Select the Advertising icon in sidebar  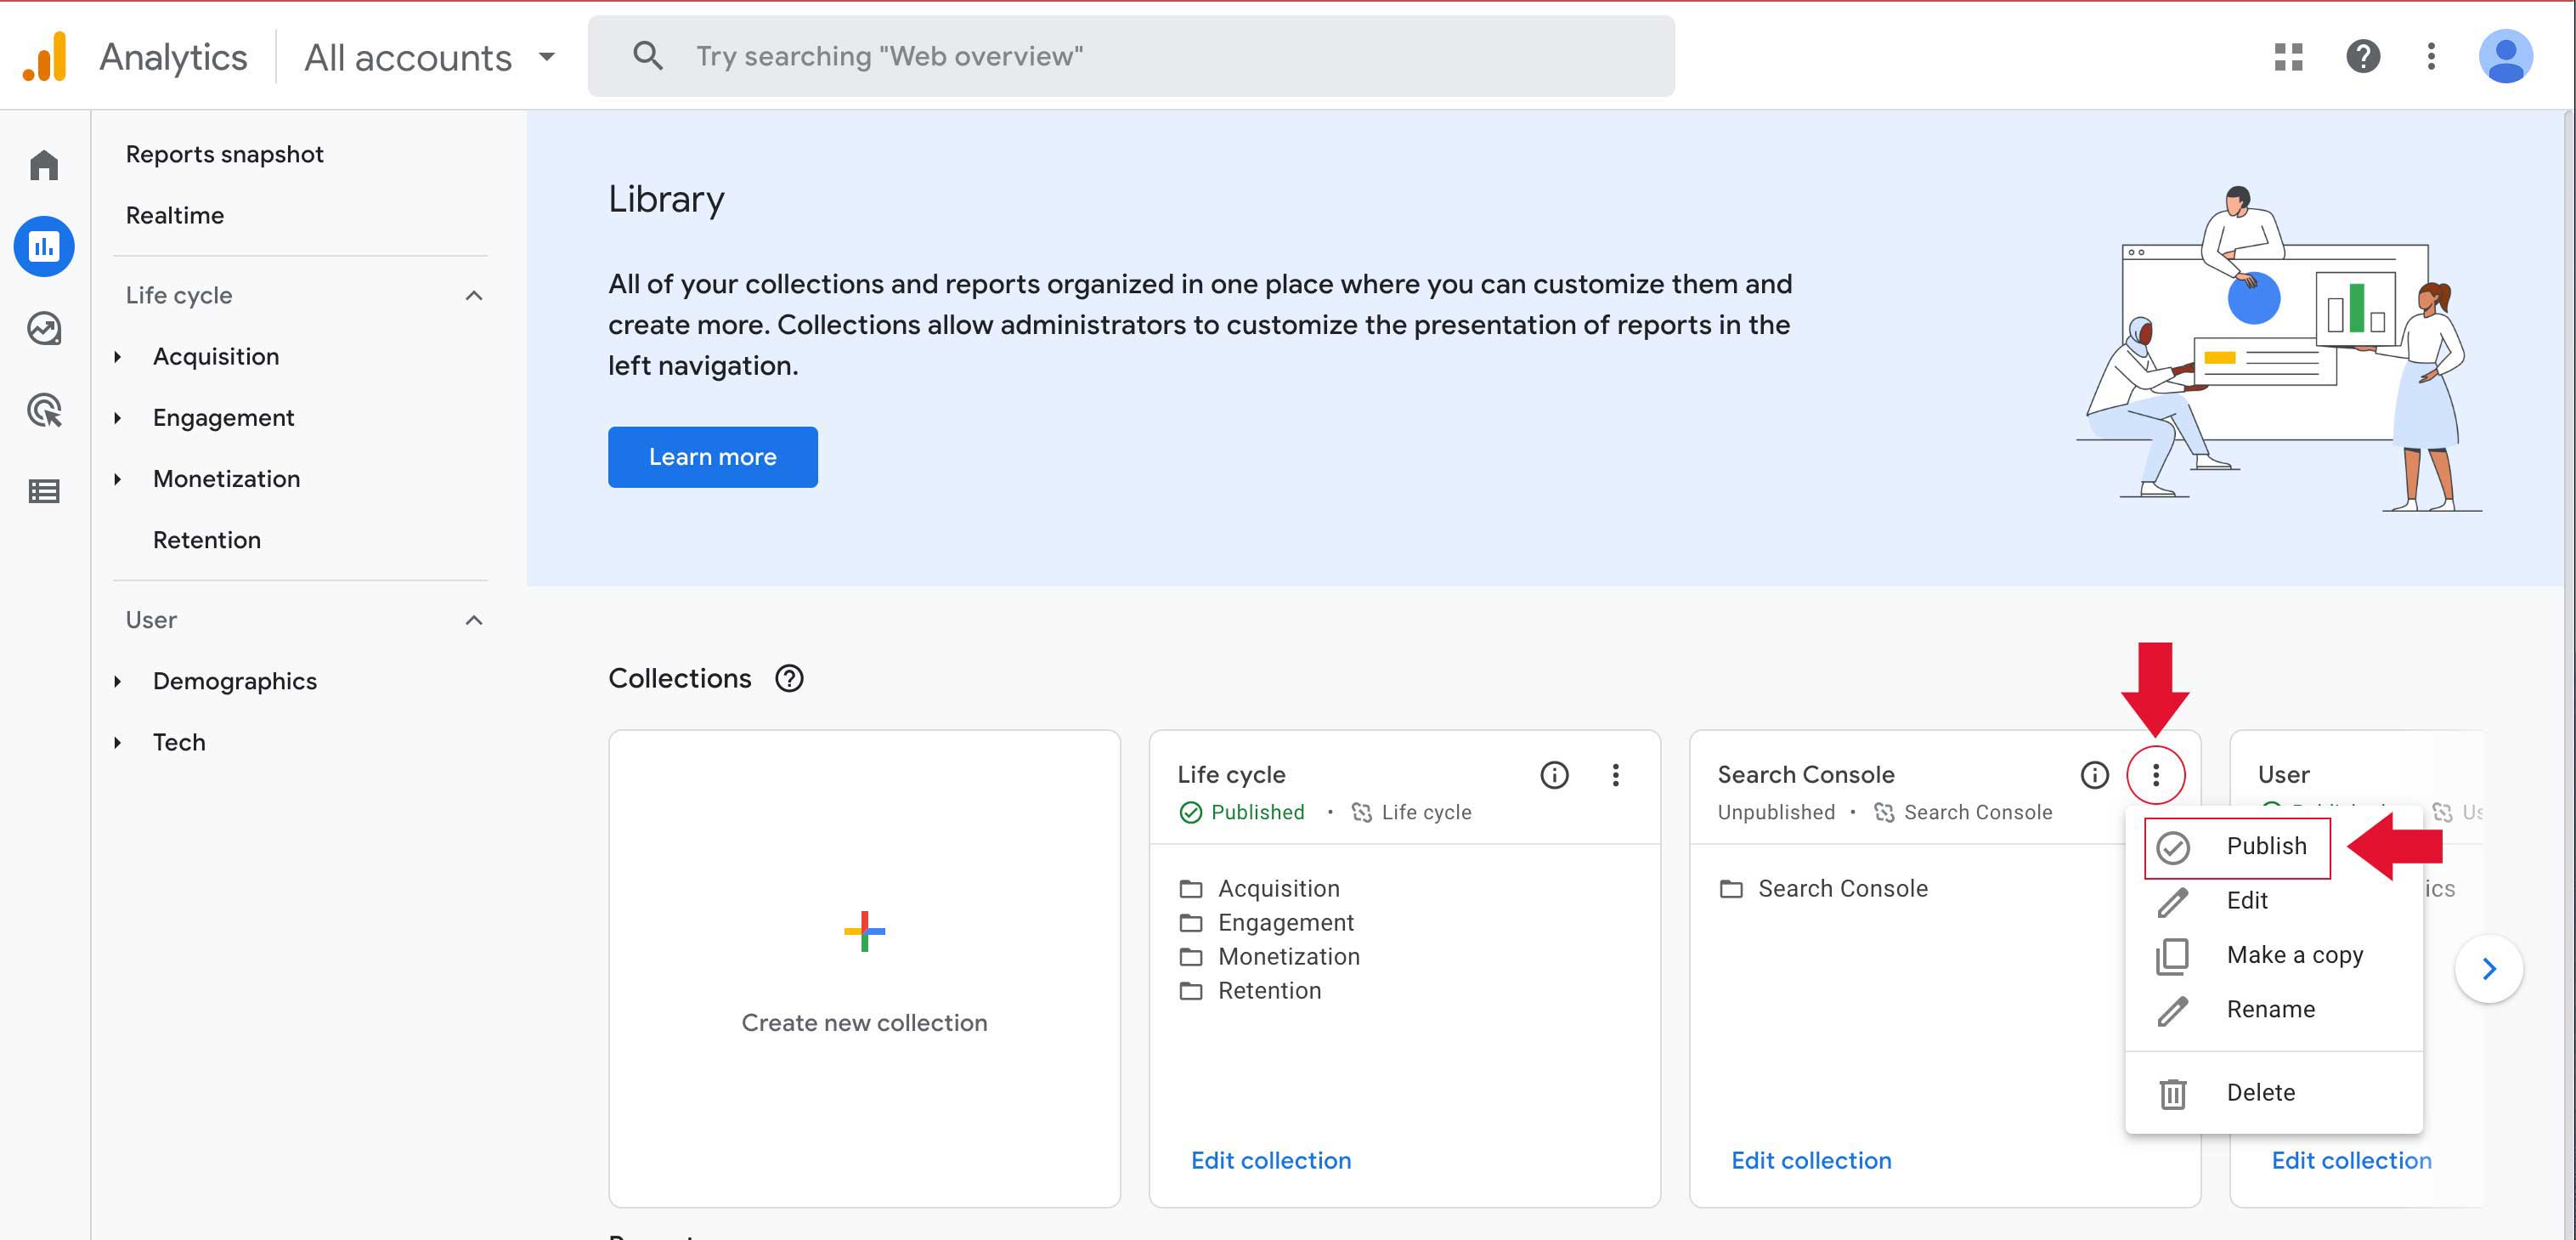coord(44,410)
